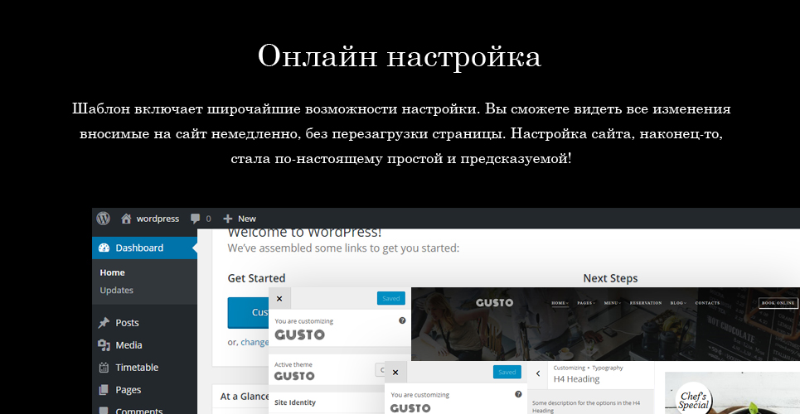Click the Timetable calendar icon

[104, 368]
